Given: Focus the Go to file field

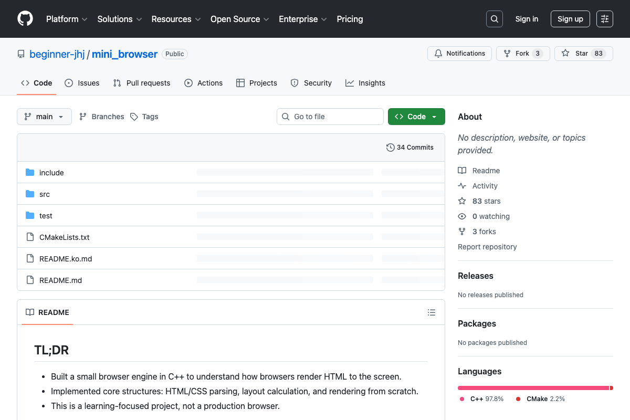Looking at the screenshot, I should 330,117.
